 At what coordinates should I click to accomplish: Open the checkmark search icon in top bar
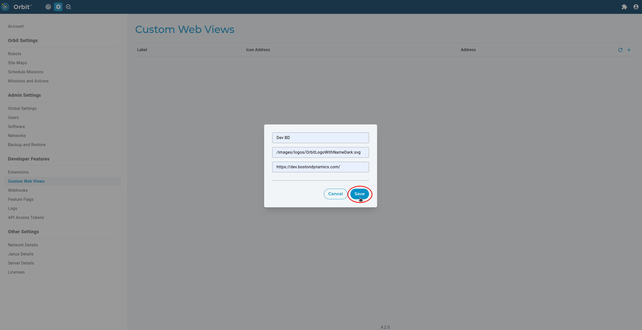click(x=68, y=7)
